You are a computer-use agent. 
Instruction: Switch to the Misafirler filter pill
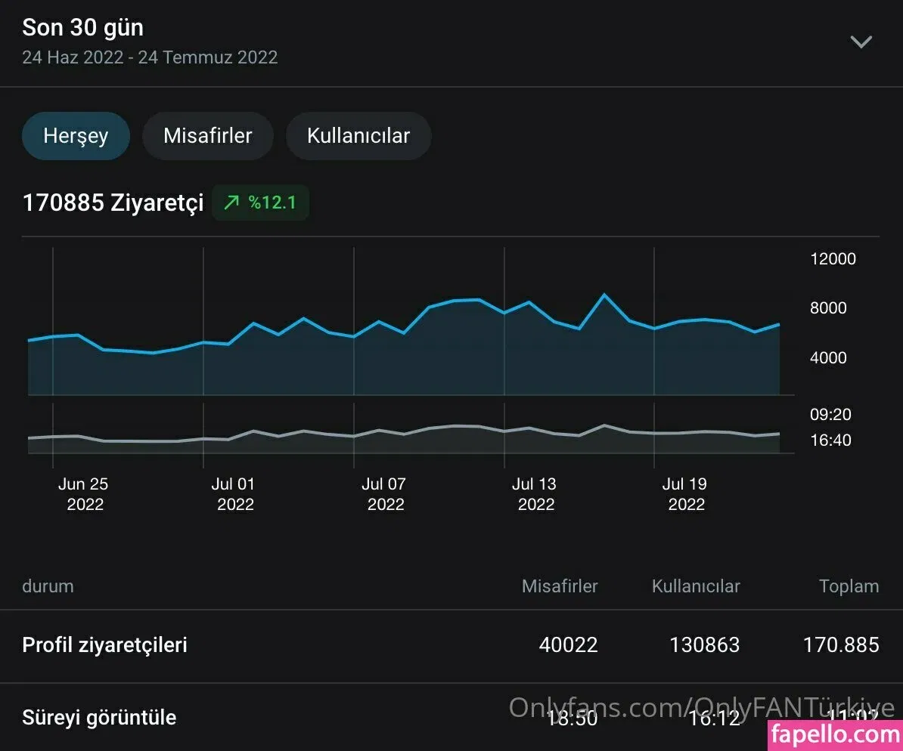(207, 136)
